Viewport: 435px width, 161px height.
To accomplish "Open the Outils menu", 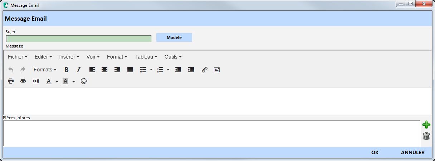I will pyautogui.click(x=173, y=57).
